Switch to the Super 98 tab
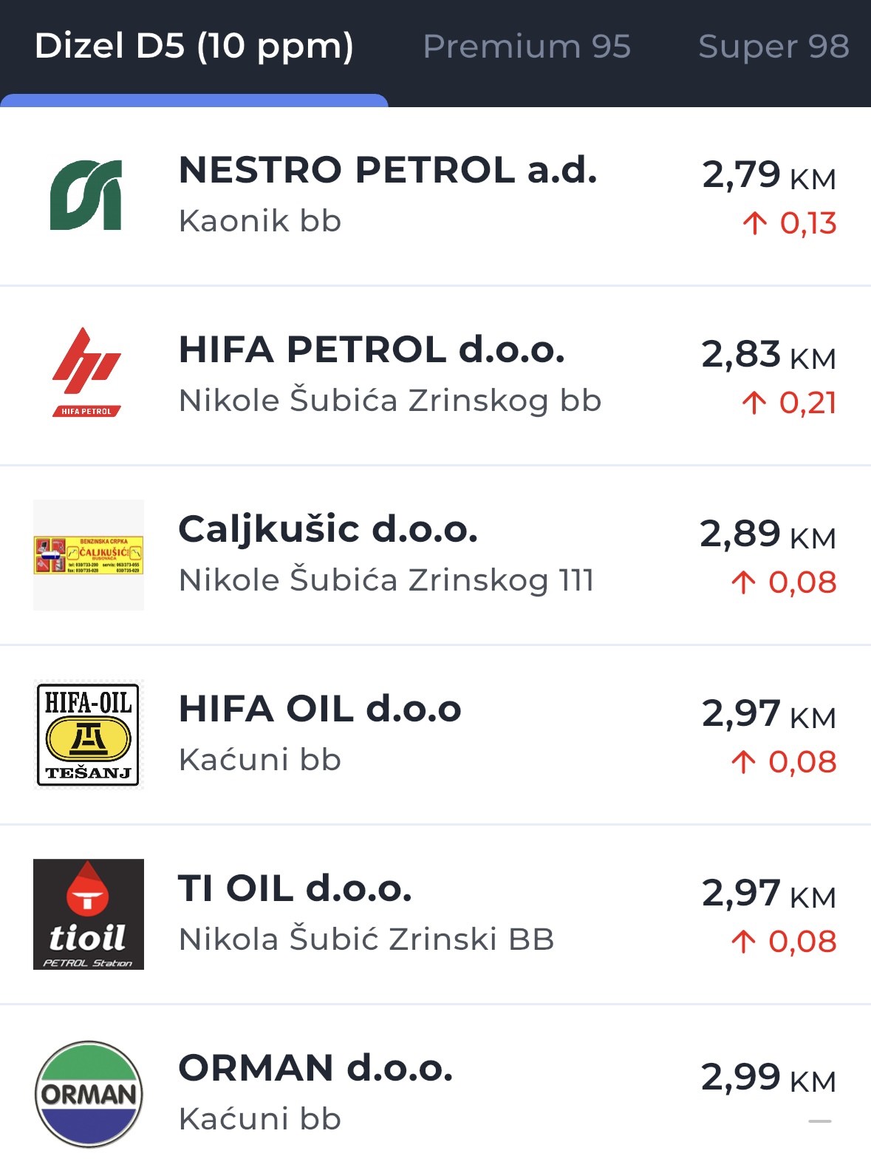The height and width of the screenshot is (1176, 871). tap(773, 47)
